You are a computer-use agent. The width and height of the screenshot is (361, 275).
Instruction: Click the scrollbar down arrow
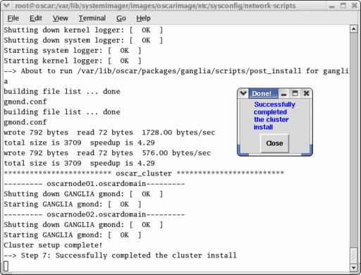coord(354,267)
